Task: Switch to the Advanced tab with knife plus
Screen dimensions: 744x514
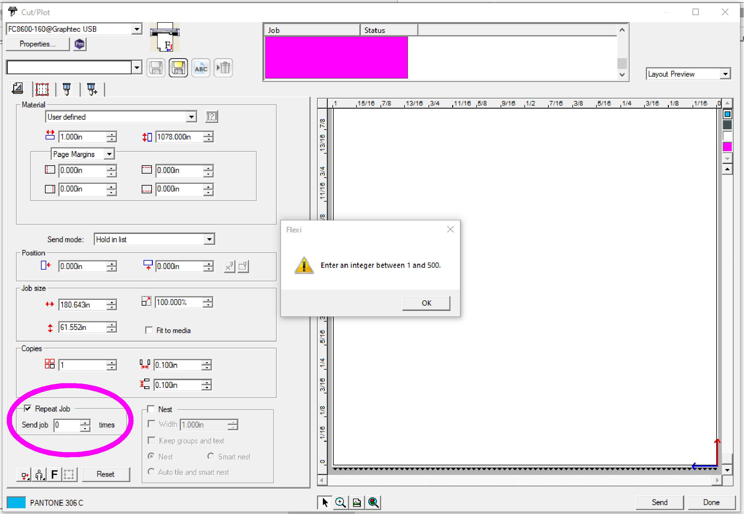Action: click(x=92, y=89)
